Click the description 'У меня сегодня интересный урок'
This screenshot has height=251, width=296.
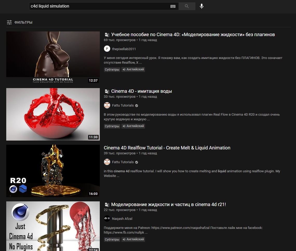click(x=193, y=60)
